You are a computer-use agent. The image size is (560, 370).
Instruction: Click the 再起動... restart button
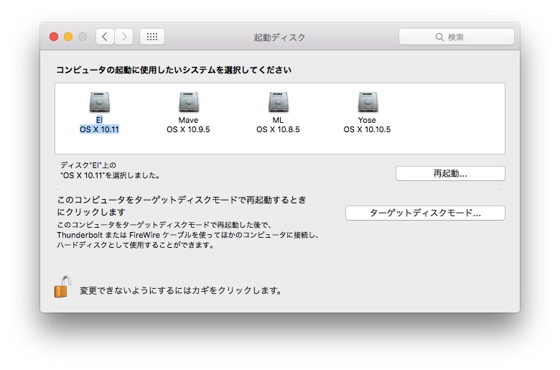click(450, 174)
